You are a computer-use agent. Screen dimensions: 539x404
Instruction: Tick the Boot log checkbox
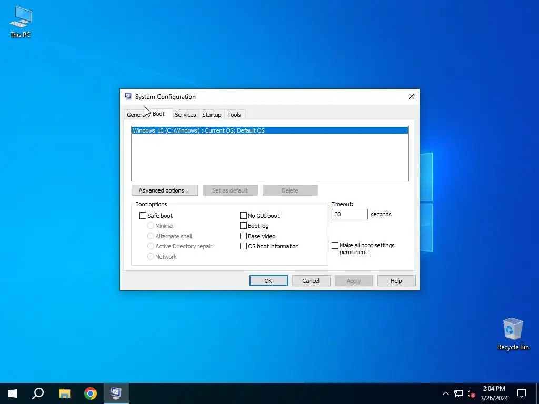tap(243, 226)
